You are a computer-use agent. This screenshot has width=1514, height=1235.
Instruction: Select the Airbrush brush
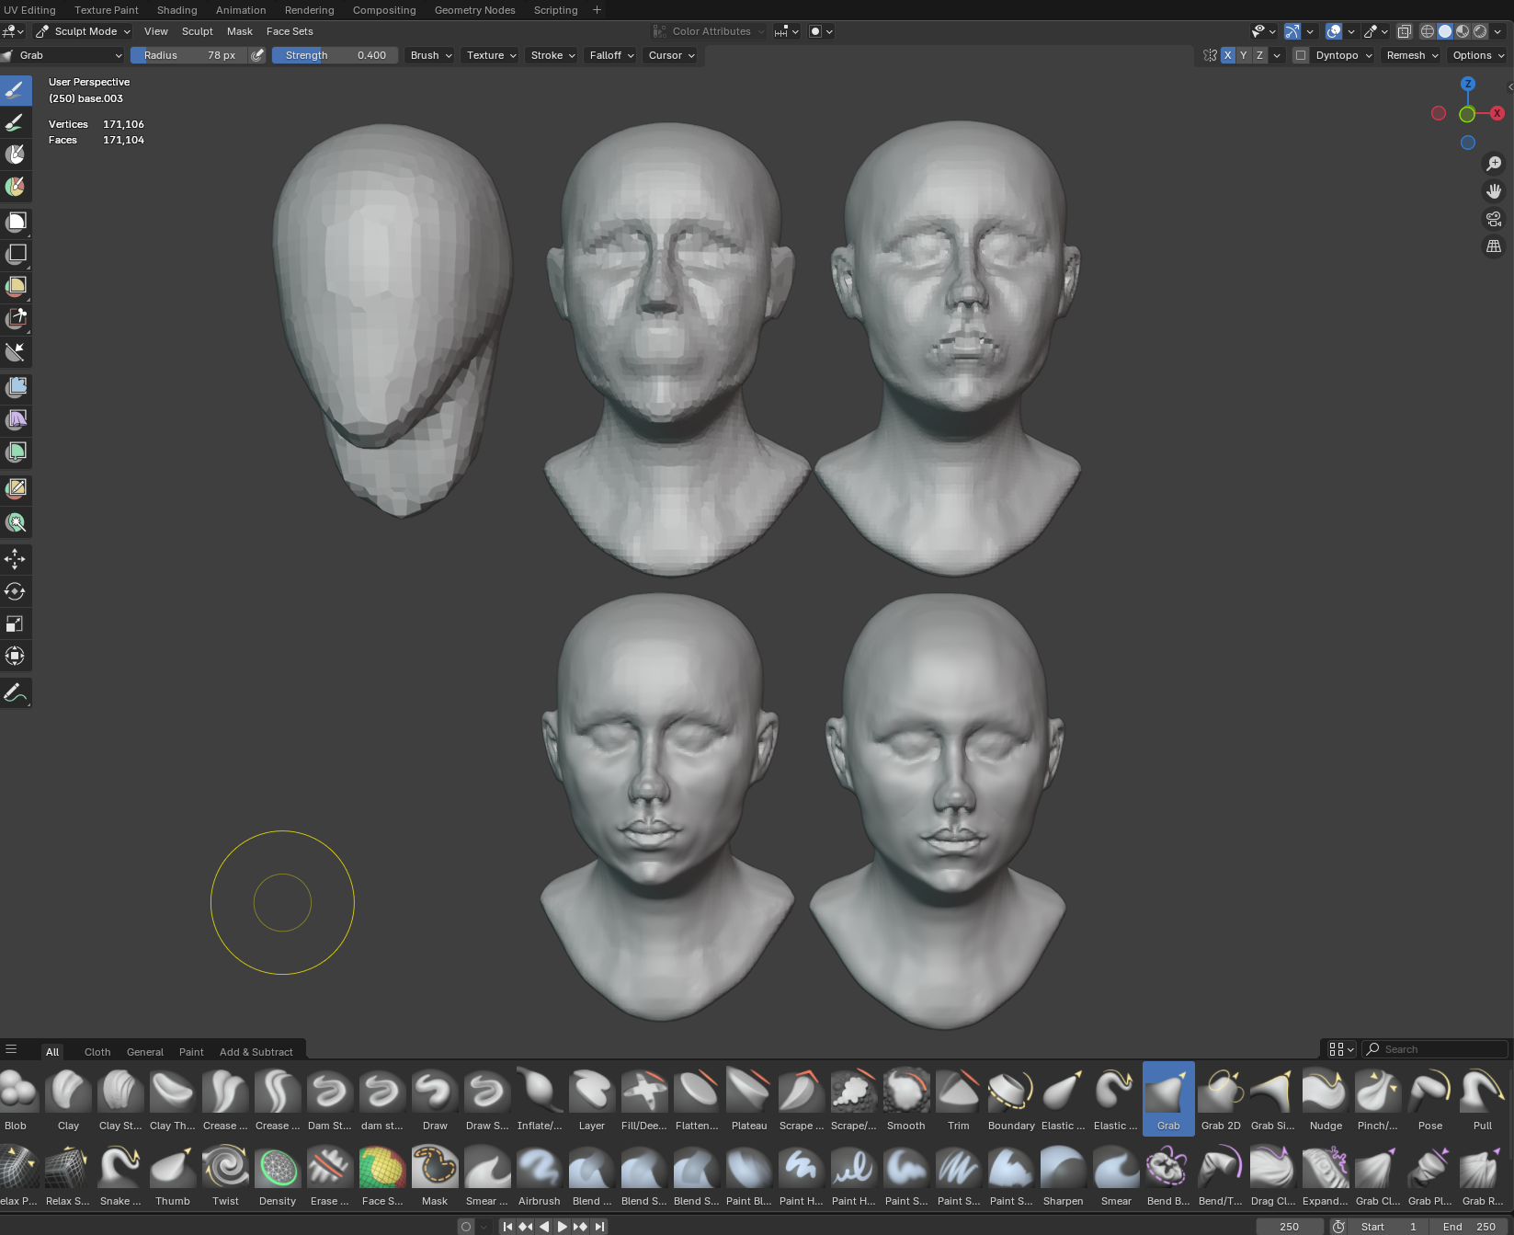(539, 1173)
